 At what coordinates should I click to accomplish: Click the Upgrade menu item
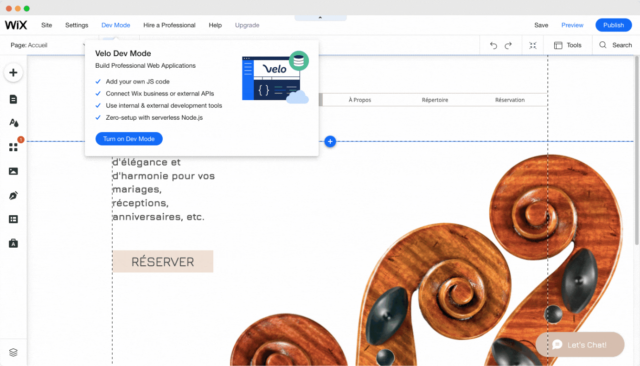tap(247, 25)
